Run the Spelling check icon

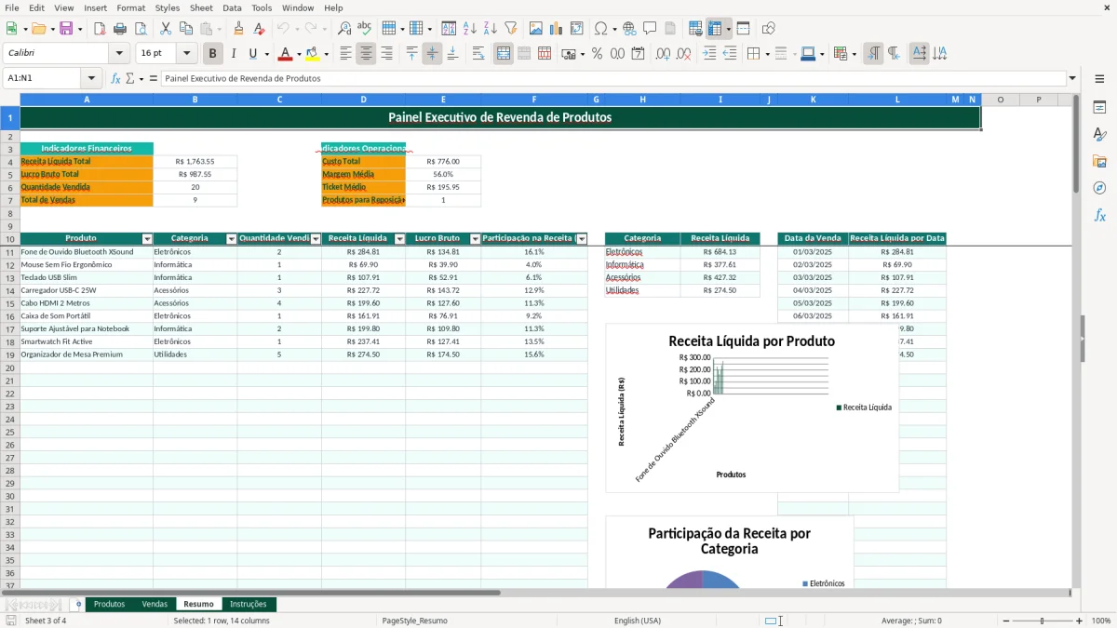click(x=364, y=29)
